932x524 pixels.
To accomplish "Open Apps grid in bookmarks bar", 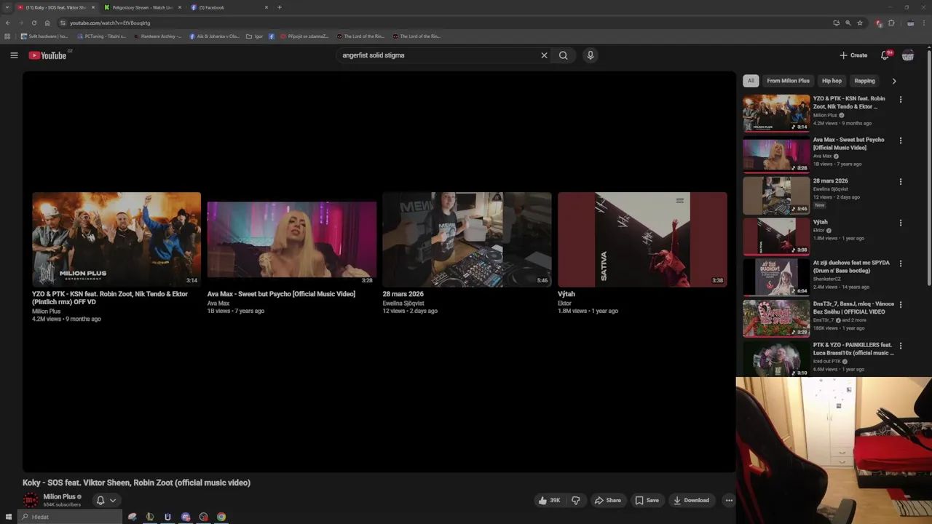I will [x=7, y=36].
